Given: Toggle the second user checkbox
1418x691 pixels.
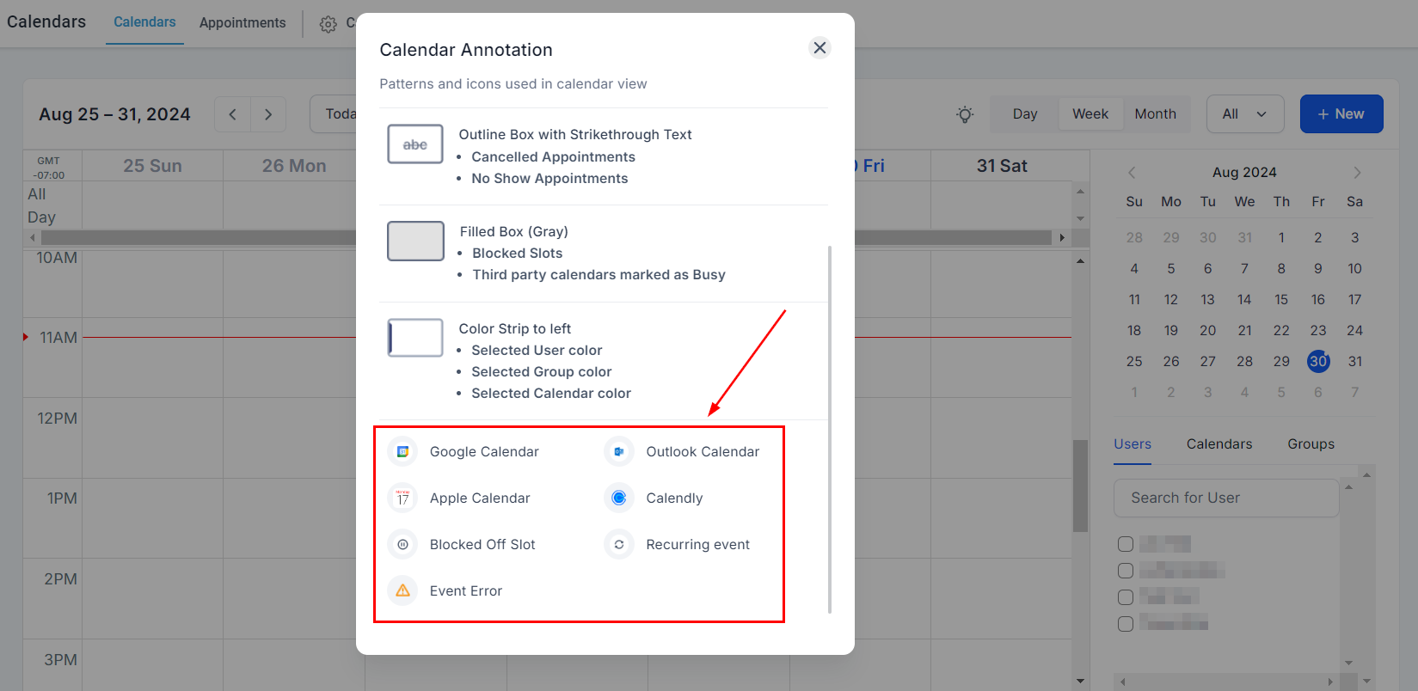Looking at the screenshot, I should pos(1125,571).
